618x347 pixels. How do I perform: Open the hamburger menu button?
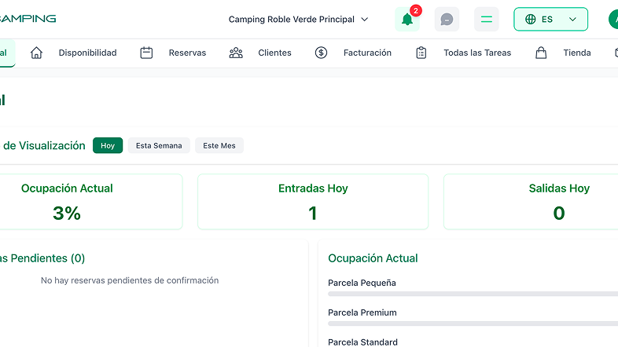point(487,20)
